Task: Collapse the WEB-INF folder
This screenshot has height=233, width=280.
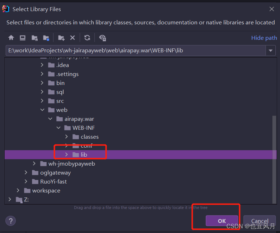Action: 59,128
